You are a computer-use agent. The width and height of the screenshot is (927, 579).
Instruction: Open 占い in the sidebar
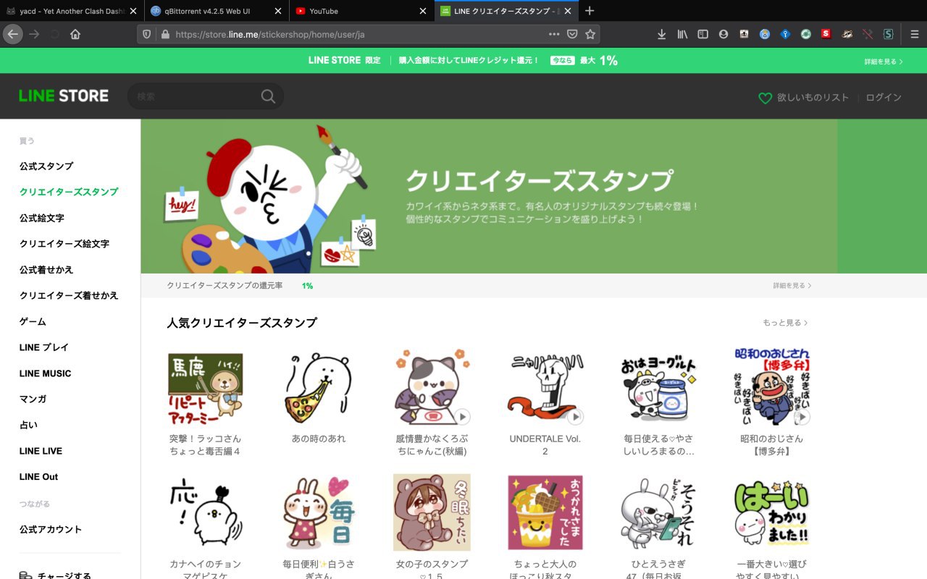pyautogui.click(x=28, y=425)
